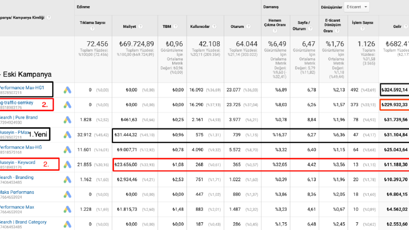
Task: Select total clicks value 72.456
Action: coord(97,44)
